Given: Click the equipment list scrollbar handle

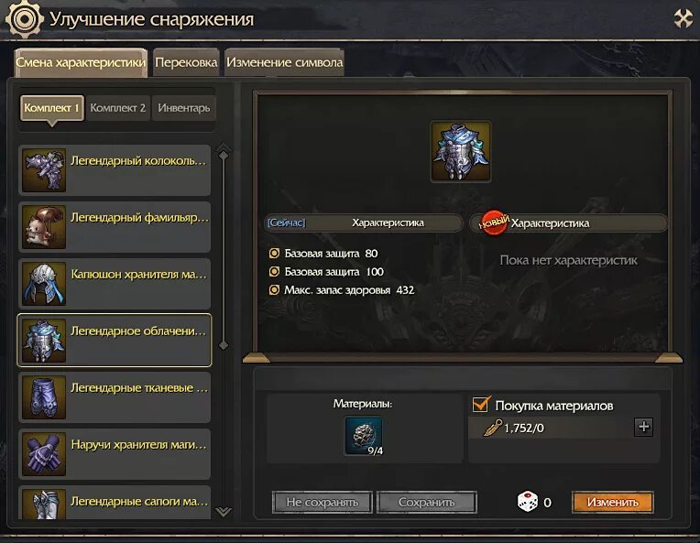Looking at the screenshot, I should click(224, 250).
